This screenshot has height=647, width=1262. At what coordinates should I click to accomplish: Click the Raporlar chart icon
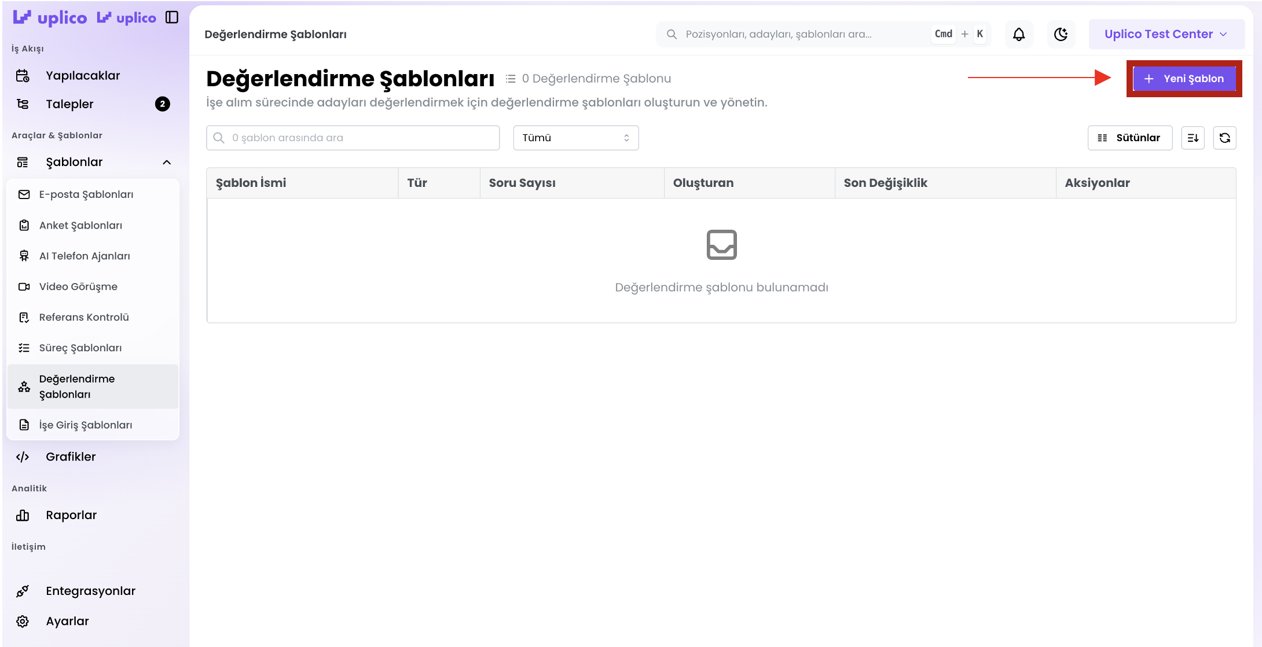coord(23,515)
